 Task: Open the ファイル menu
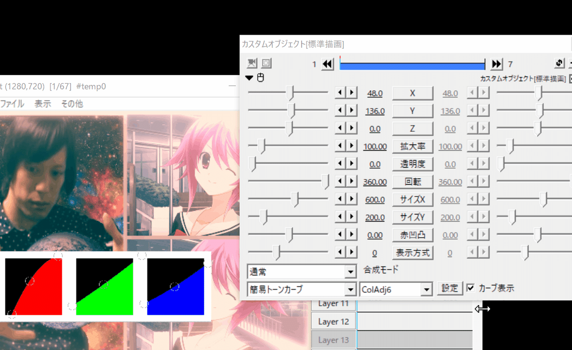pos(12,103)
